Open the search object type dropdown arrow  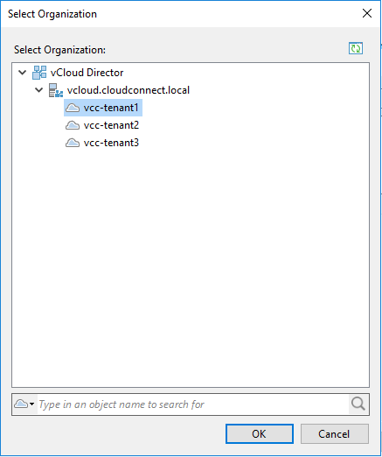[x=32, y=404]
